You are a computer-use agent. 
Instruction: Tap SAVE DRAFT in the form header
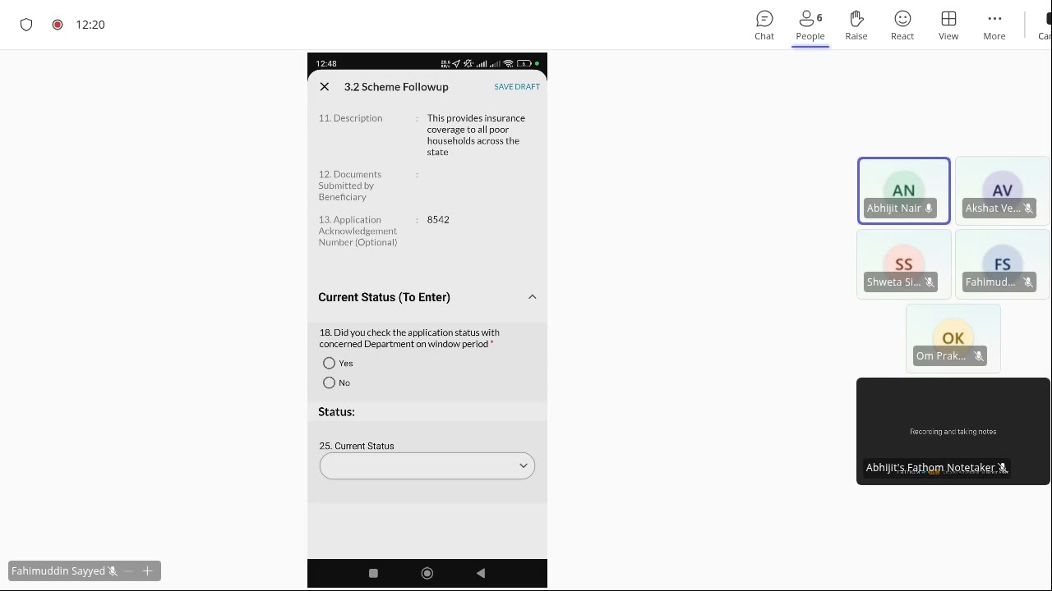coord(517,86)
